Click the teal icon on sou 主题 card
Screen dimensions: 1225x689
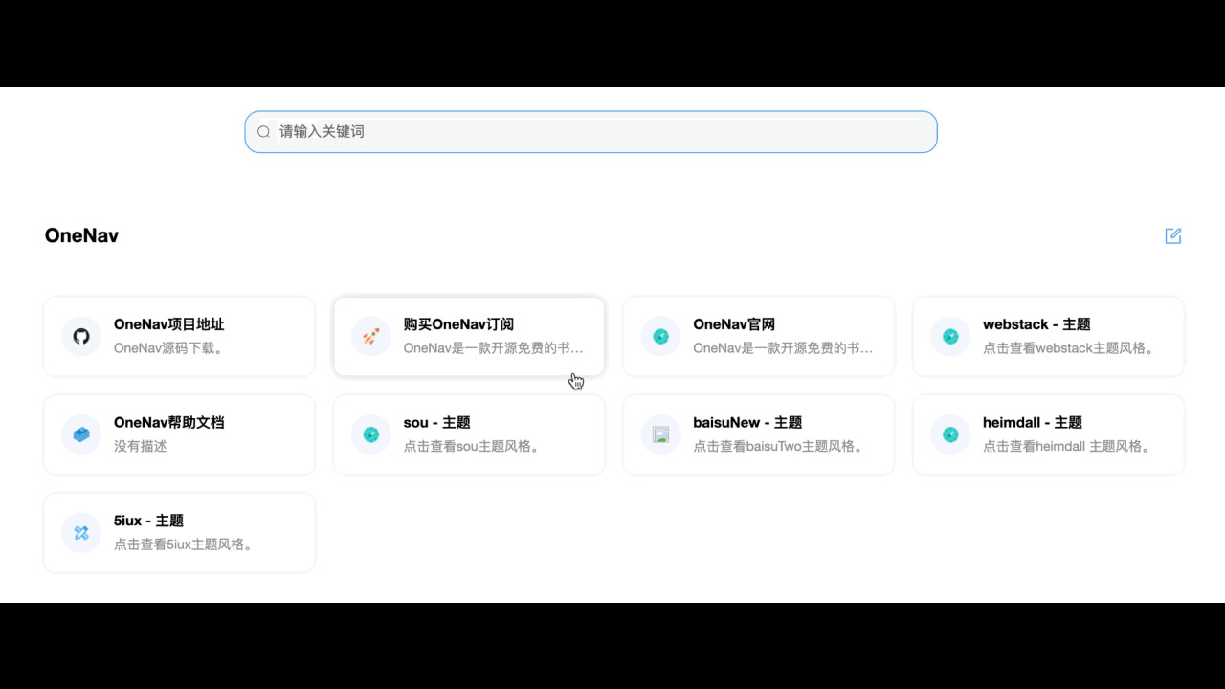point(371,434)
